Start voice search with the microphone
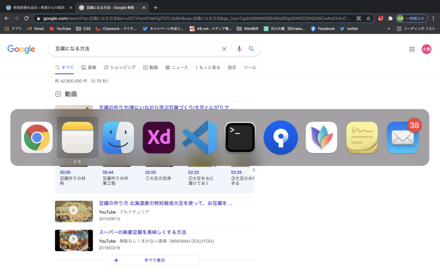This screenshot has width=440, height=275. coord(239,49)
